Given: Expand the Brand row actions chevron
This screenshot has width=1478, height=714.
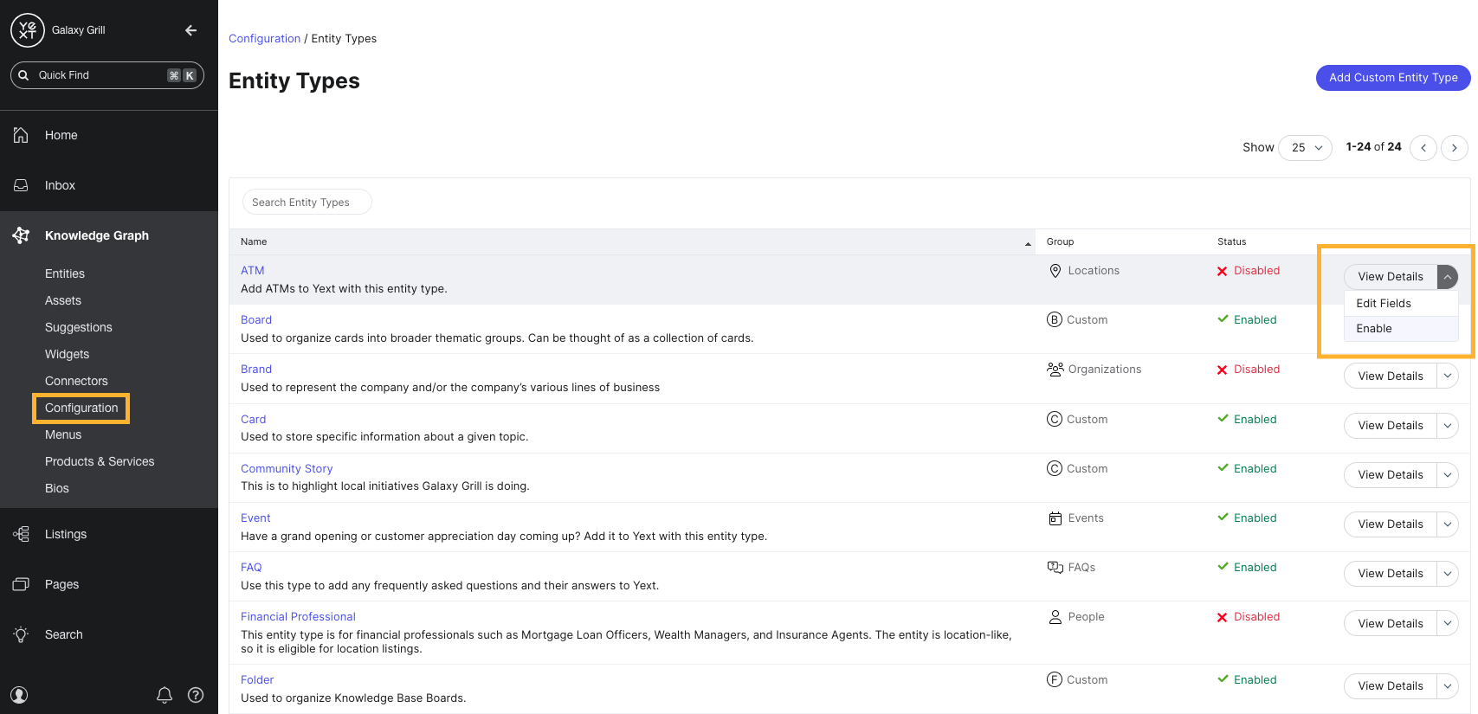Looking at the screenshot, I should click(x=1447, y=376).
